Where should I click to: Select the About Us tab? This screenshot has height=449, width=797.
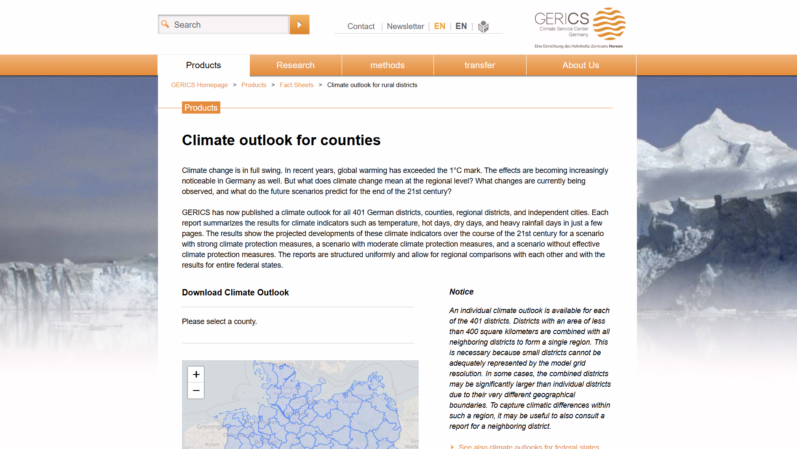(581, 65)
